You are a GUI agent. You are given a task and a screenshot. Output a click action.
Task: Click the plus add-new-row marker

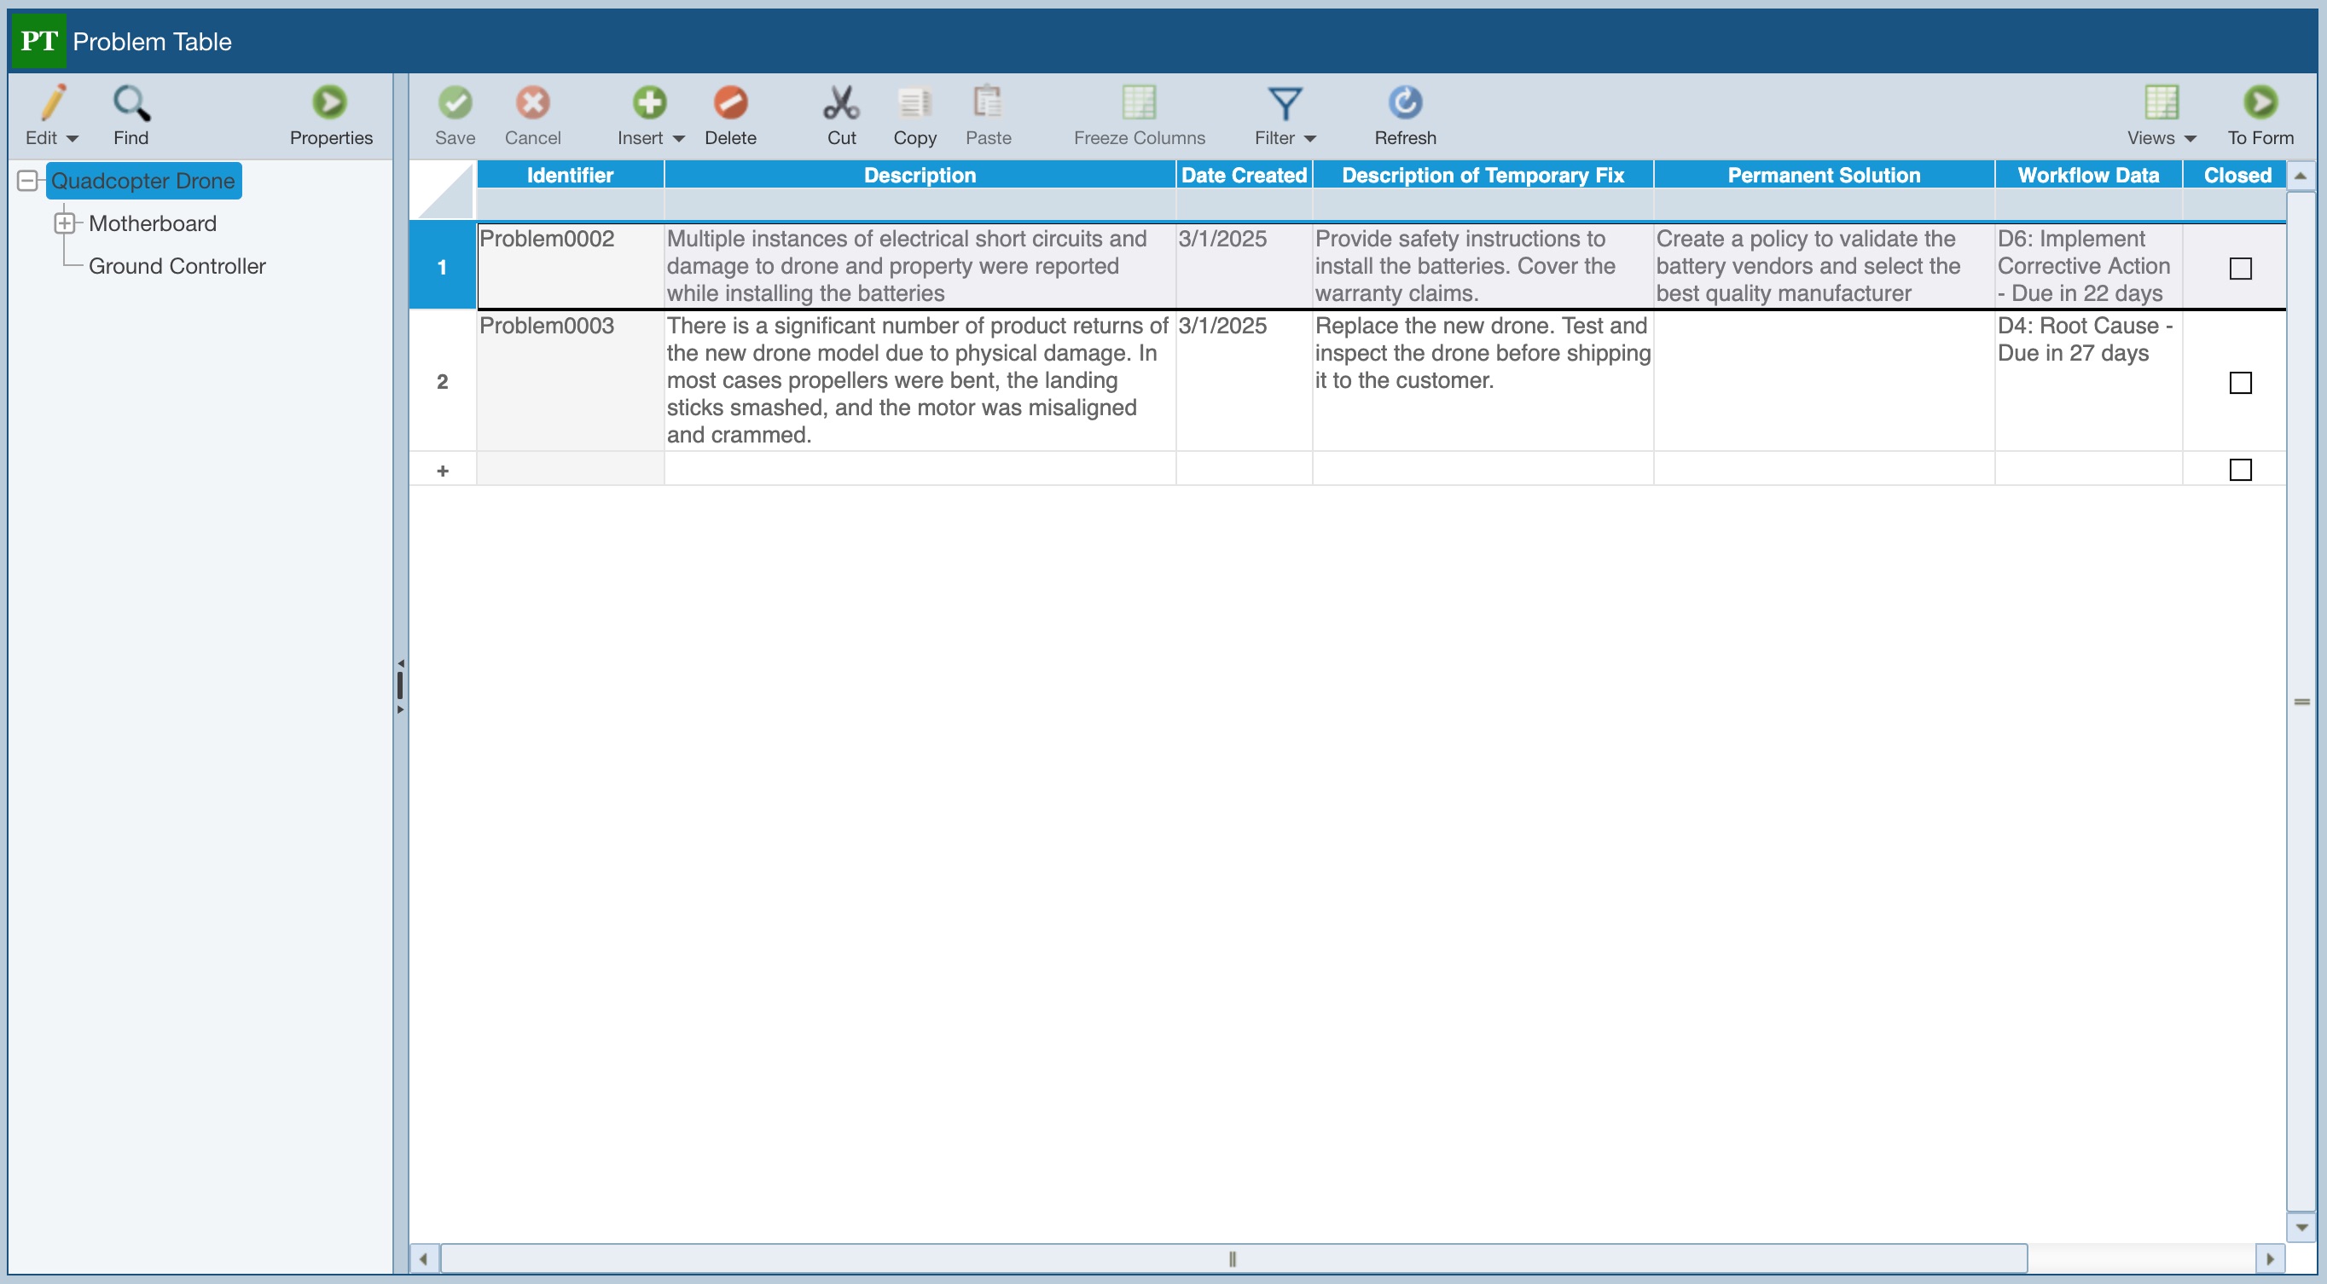(443, 471)
